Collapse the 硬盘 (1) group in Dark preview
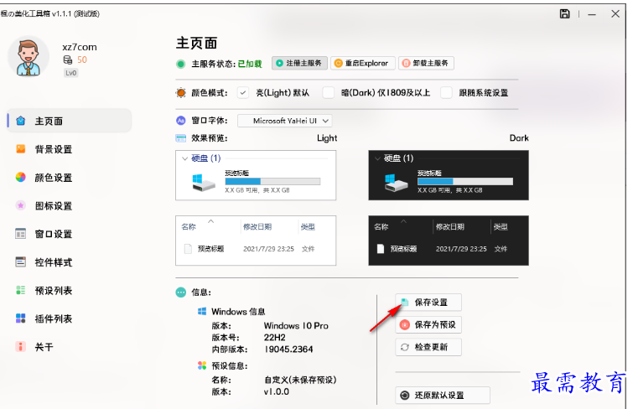Image resolution: width=633 pixels, height=409 pixels. click(x=376, y=158)
